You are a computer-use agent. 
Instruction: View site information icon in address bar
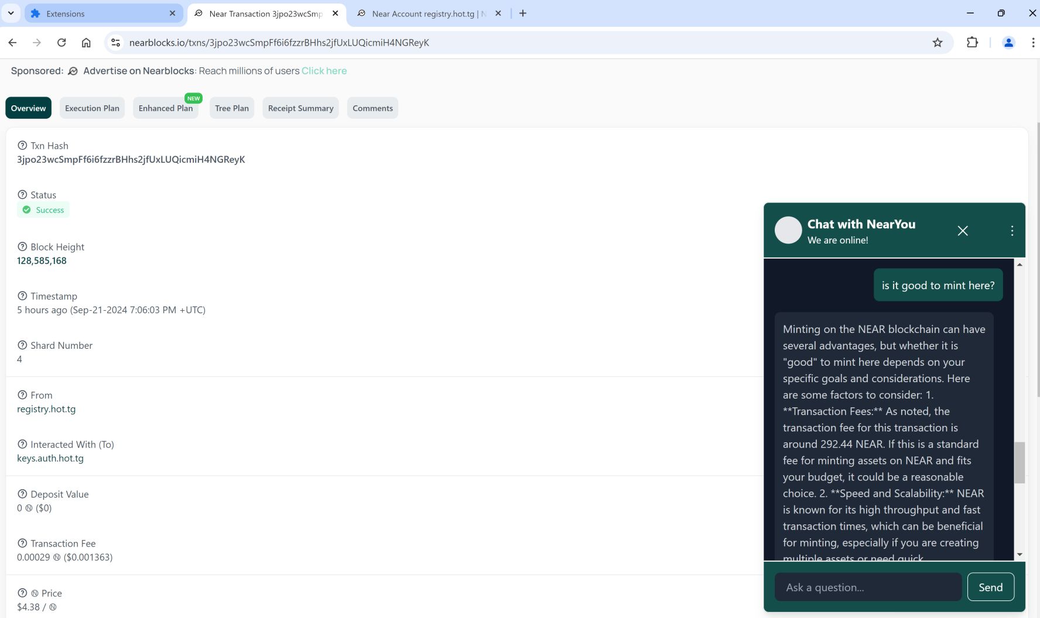[115, 43]
